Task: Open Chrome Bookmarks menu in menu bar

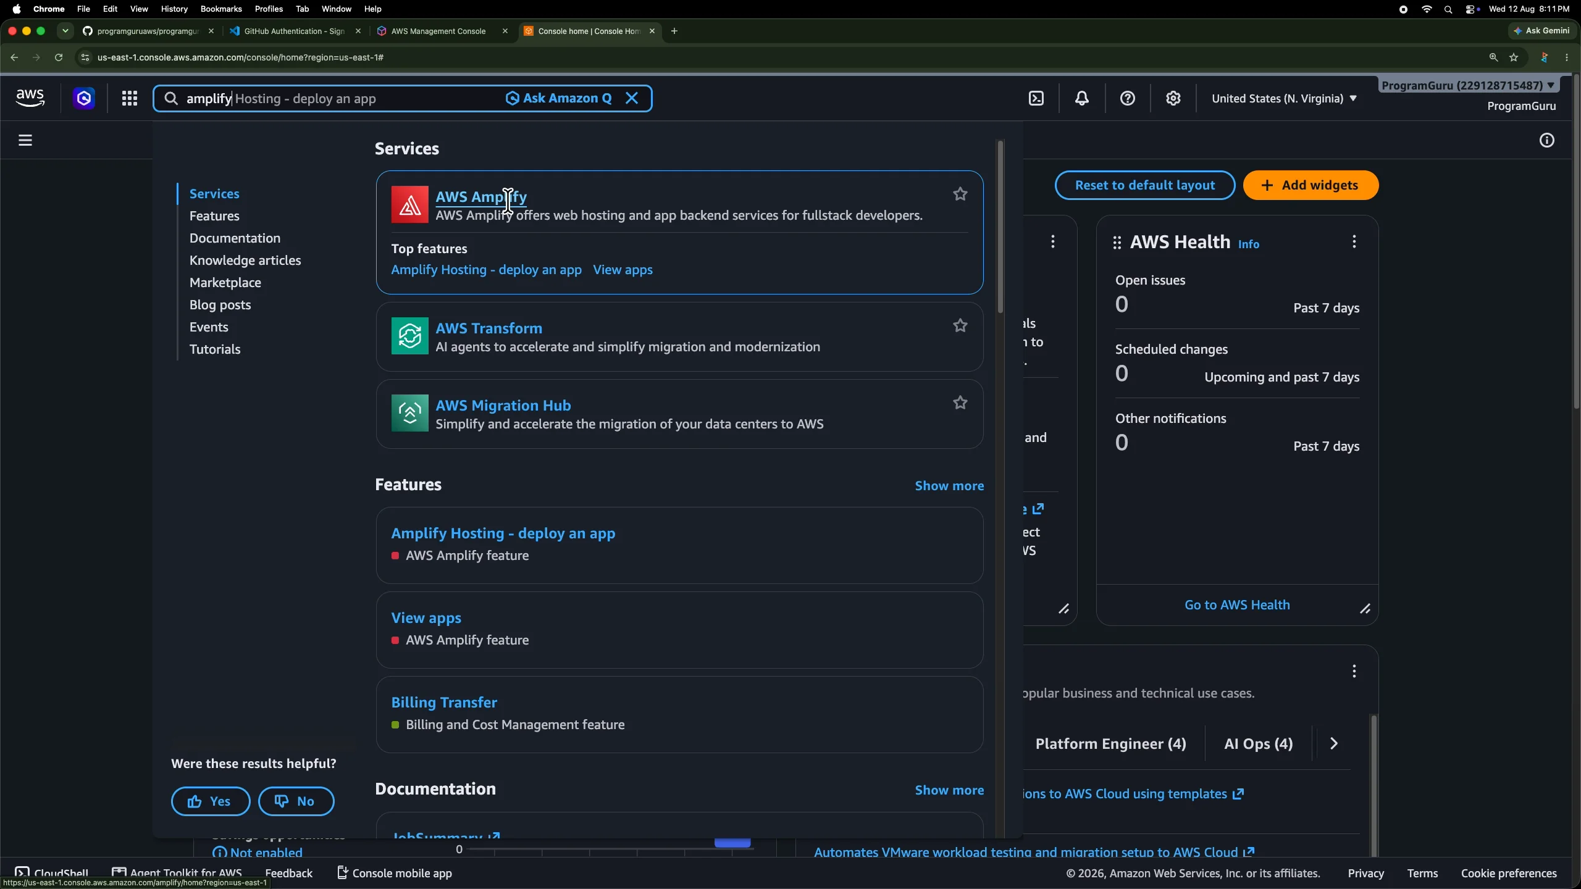Action: (221, 9)
